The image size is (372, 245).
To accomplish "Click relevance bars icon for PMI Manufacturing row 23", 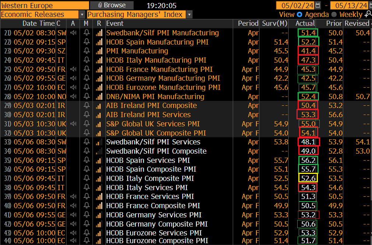I will click(99, 51).
